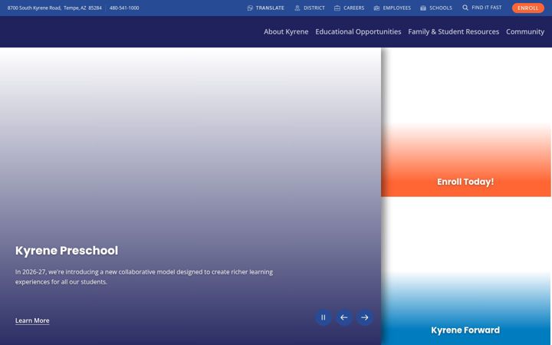Image resolution: width=552 pixels, height=345 pixels.
Task: Click the Careers briefcase icon
Action: 337,8
